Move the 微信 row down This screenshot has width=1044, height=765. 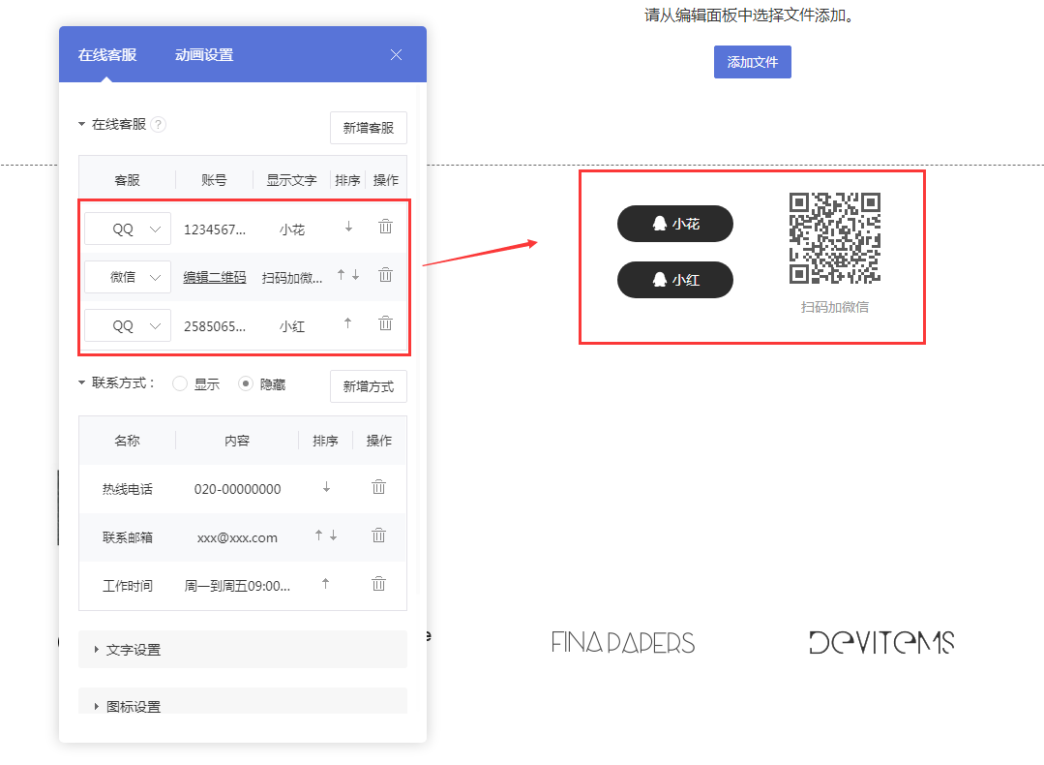coord(355,275)
